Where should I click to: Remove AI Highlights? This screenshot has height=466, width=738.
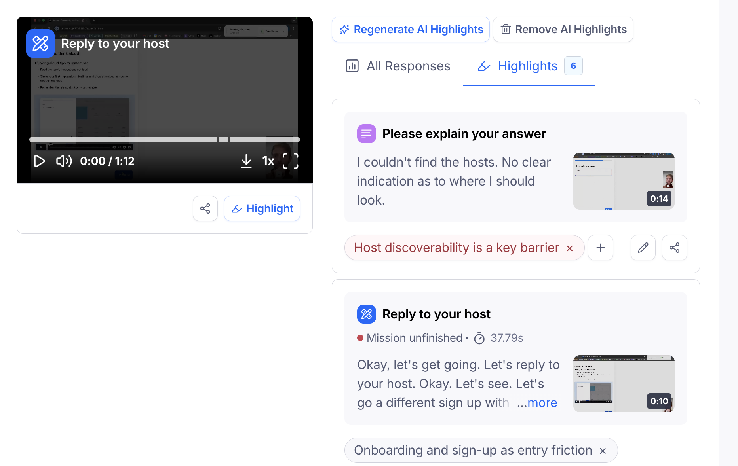(563, 29)
